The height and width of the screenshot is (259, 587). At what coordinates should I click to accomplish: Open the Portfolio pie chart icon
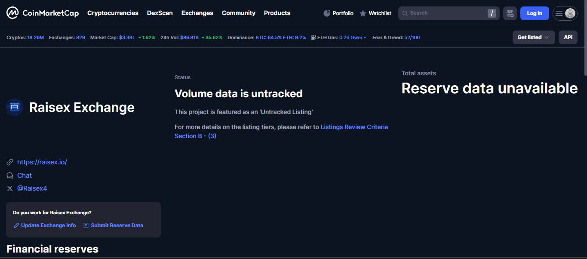327,13
